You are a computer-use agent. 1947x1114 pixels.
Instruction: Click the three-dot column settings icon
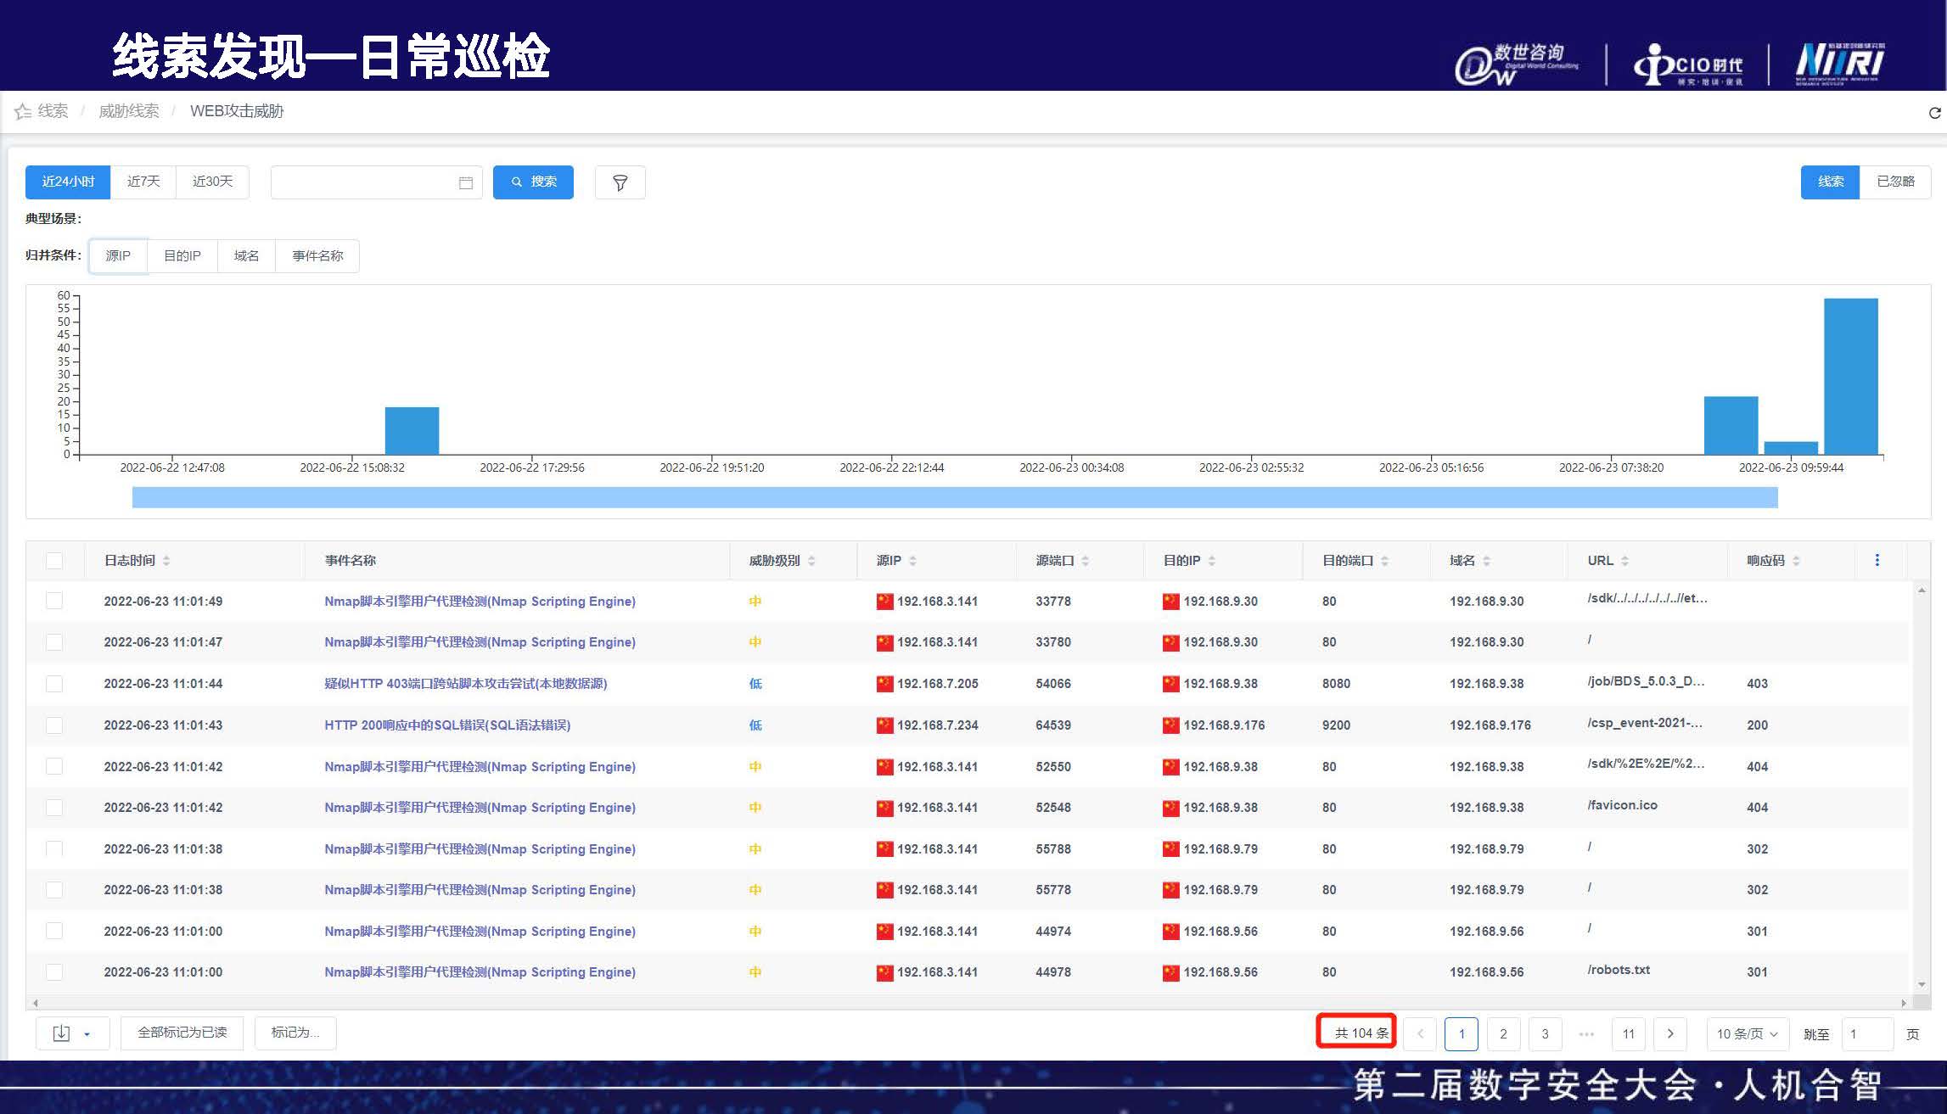point(1877,560)
